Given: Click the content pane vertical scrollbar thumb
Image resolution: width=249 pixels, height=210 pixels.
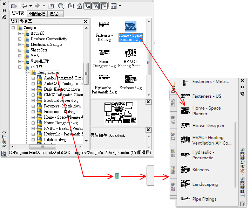Looking at the screenshot, I should (148, 62).
